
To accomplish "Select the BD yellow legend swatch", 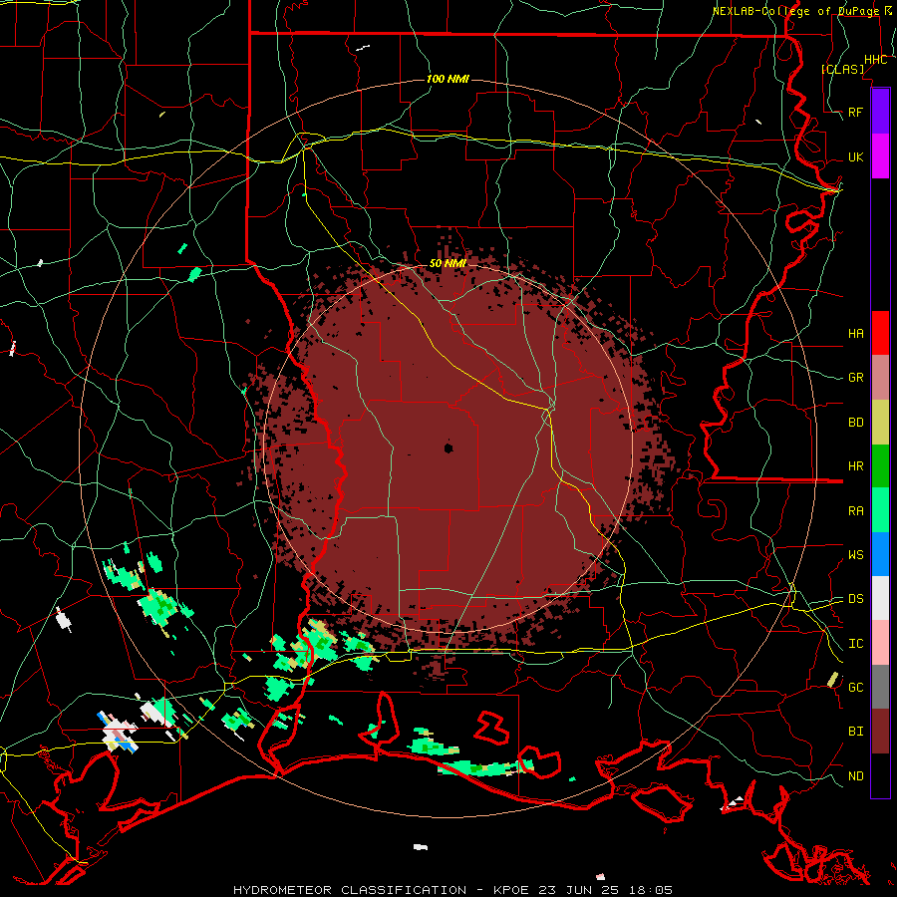I will (880, 423).
